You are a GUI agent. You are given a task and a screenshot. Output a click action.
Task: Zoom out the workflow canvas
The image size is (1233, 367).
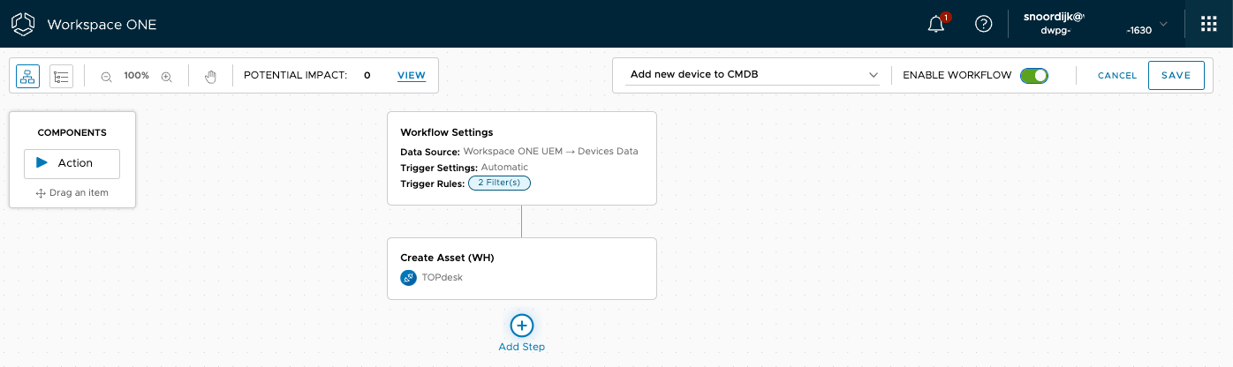[x=106, y=77]
